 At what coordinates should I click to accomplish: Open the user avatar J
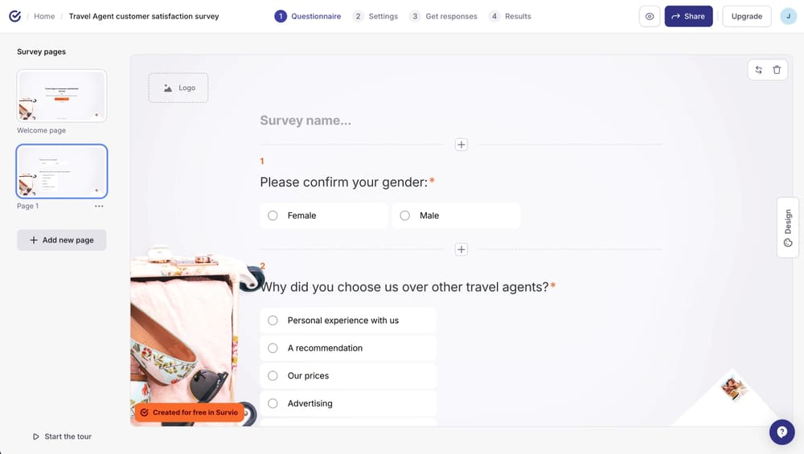(x=788, y=16)
